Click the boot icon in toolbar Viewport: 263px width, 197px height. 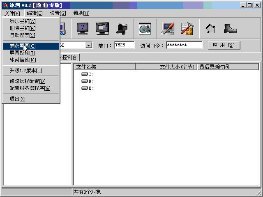(x=230, y=29)
